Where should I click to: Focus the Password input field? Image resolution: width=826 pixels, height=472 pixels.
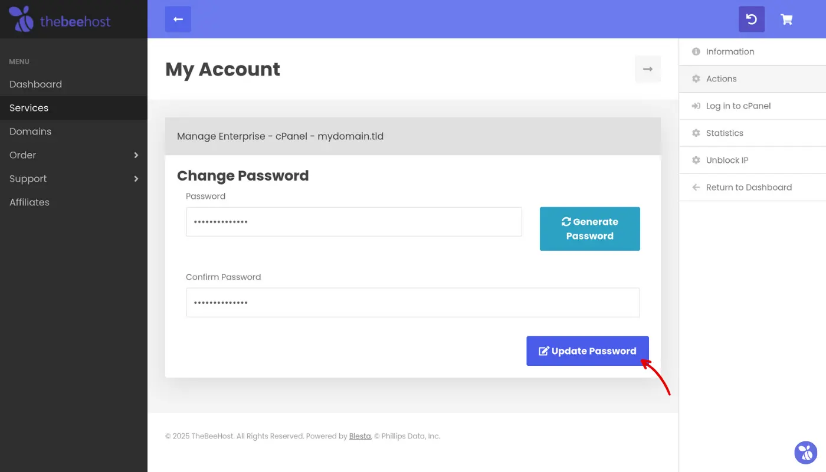tap(353, 222)
